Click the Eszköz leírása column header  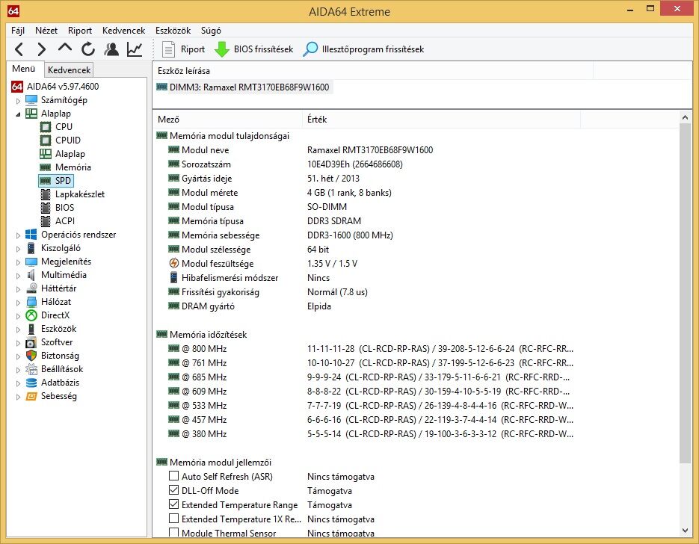click(373, 70)
